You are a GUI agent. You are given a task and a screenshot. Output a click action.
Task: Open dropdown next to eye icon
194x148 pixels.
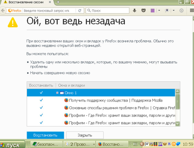[x=174, y=10]
